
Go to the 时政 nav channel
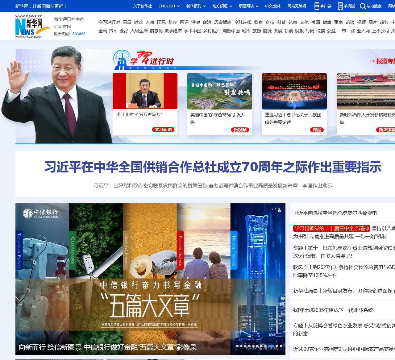coord(139,22)
